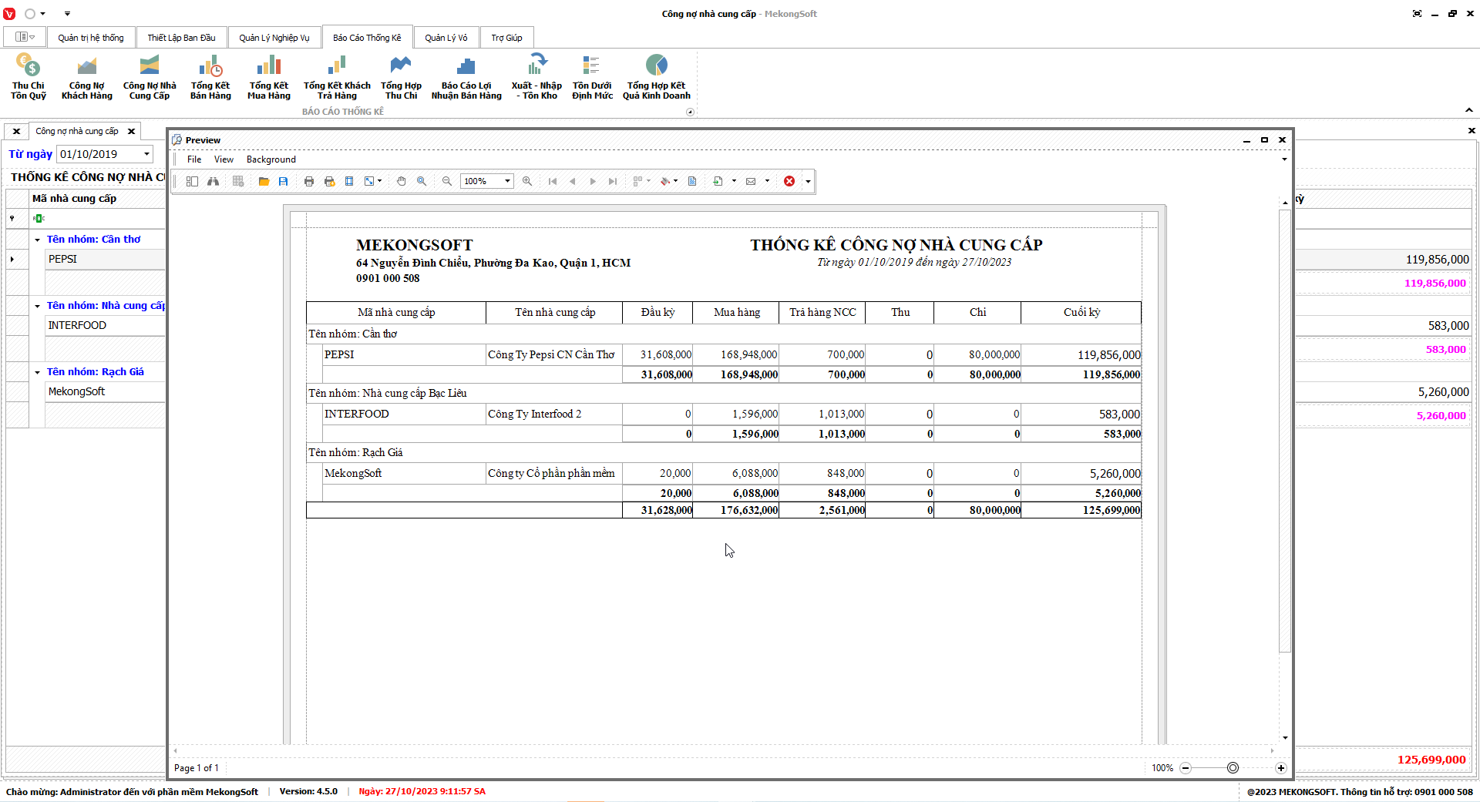
Task: Switch to the Trợ Giúp tab
Action: 506,38
